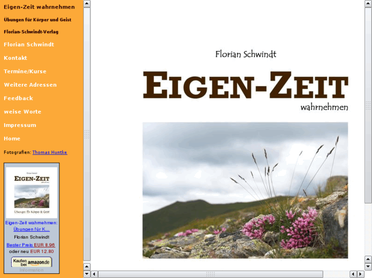Click the oder neu EUR 12.80 price
Image resolution: width=372 pixels, height=278 pixels.
31,251
